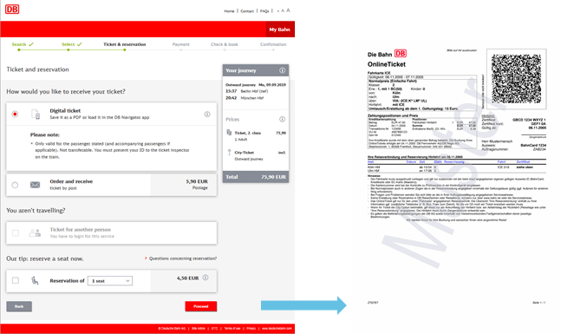Open FAQs link in header

tap(264, 11)
